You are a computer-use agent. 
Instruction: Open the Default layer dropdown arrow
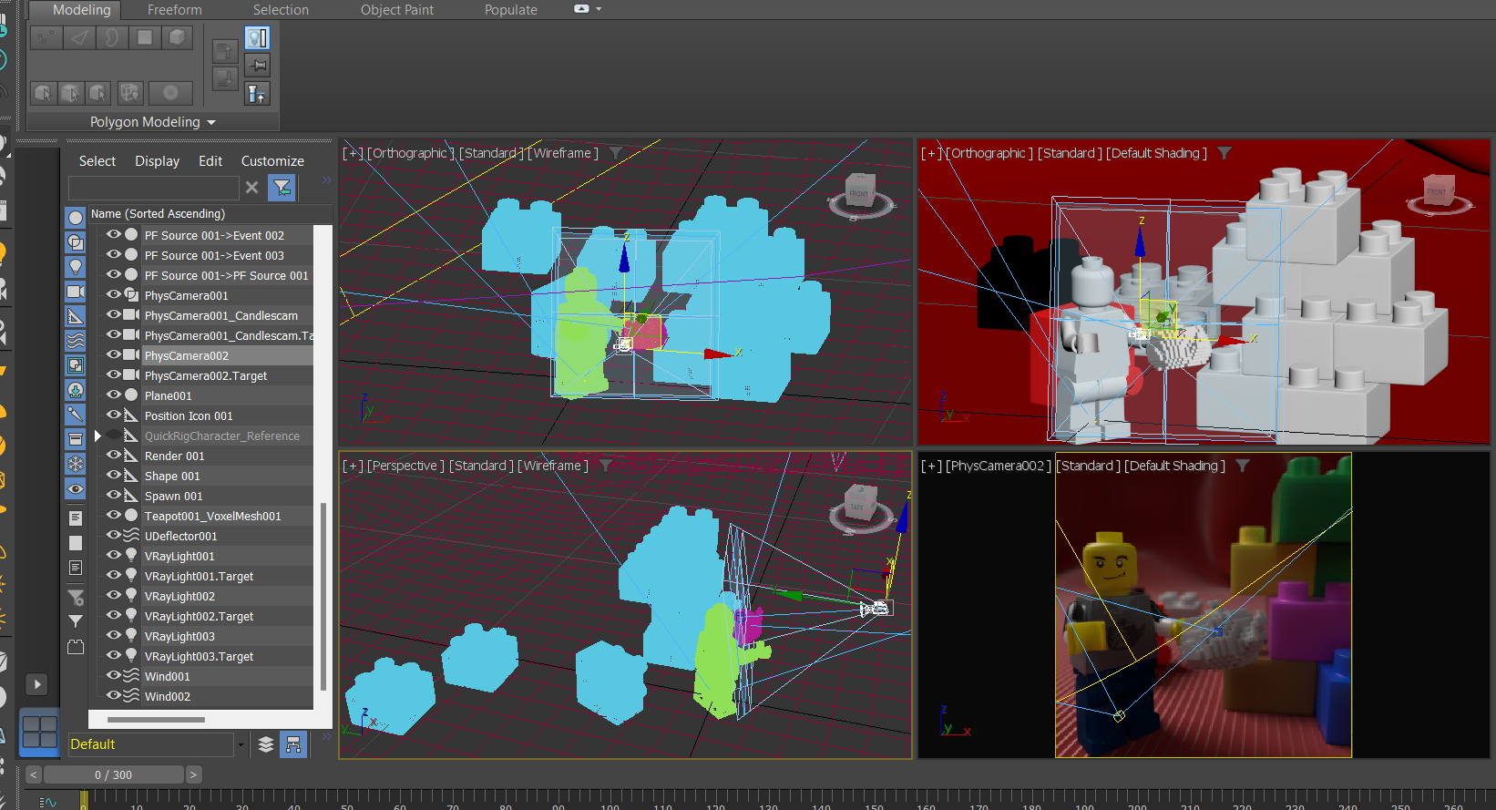(241, 744)
